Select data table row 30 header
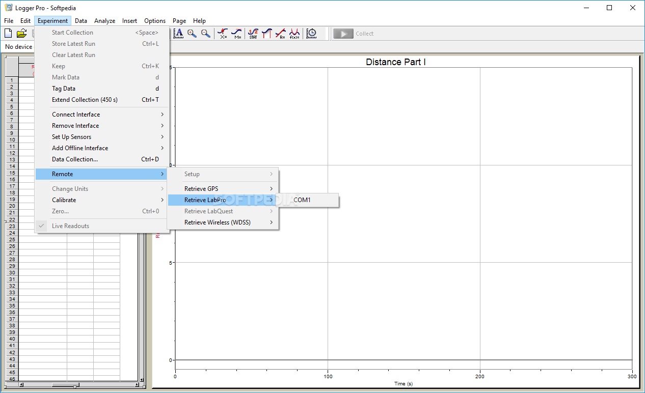Image resolution: width=645 pixels, height=393 pixels. coord(12,273)
